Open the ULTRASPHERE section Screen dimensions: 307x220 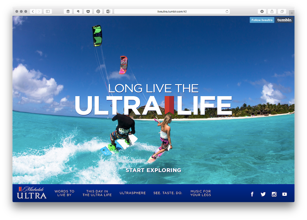click(x=133, y=193)
